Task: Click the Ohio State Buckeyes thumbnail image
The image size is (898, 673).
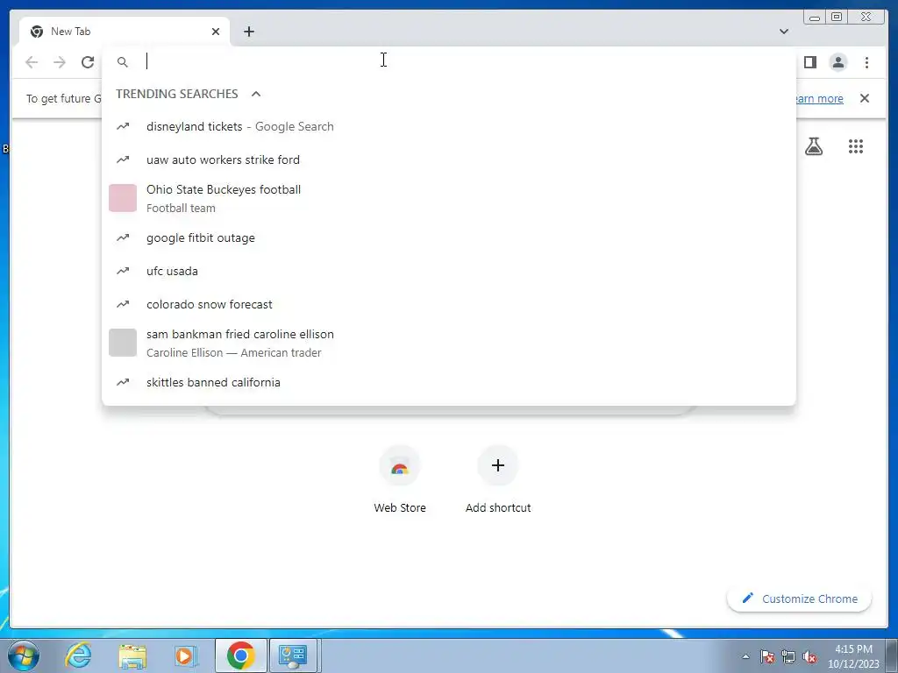Action: tap(123, 198)
